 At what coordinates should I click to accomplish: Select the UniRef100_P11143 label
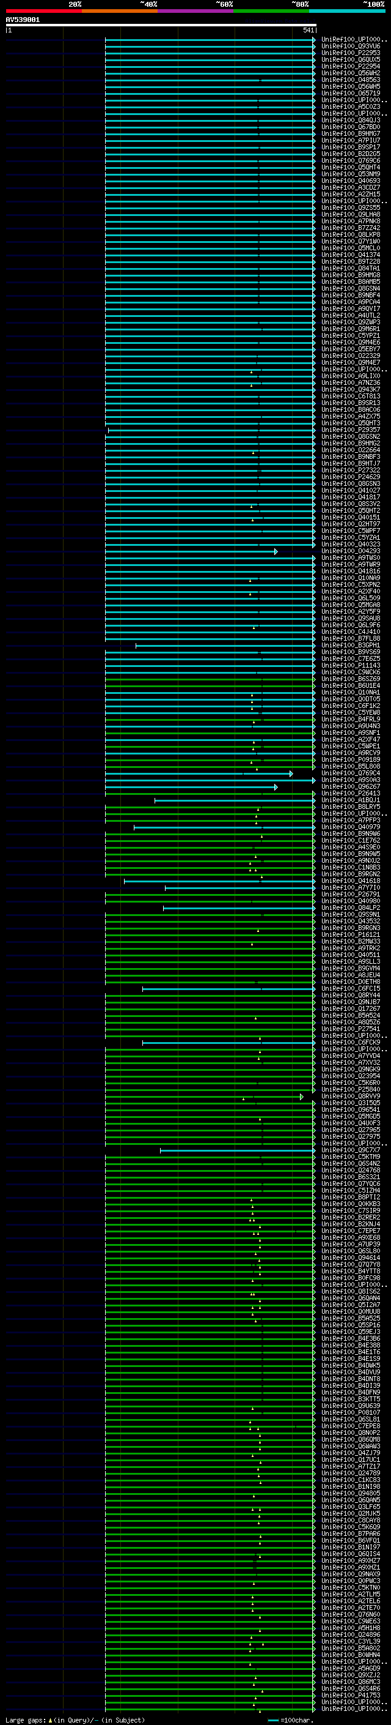351,666
